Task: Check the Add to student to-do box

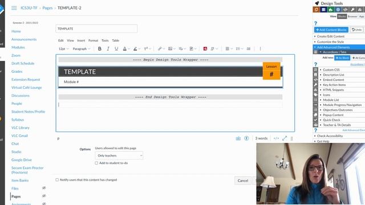Action: point(96,163)
